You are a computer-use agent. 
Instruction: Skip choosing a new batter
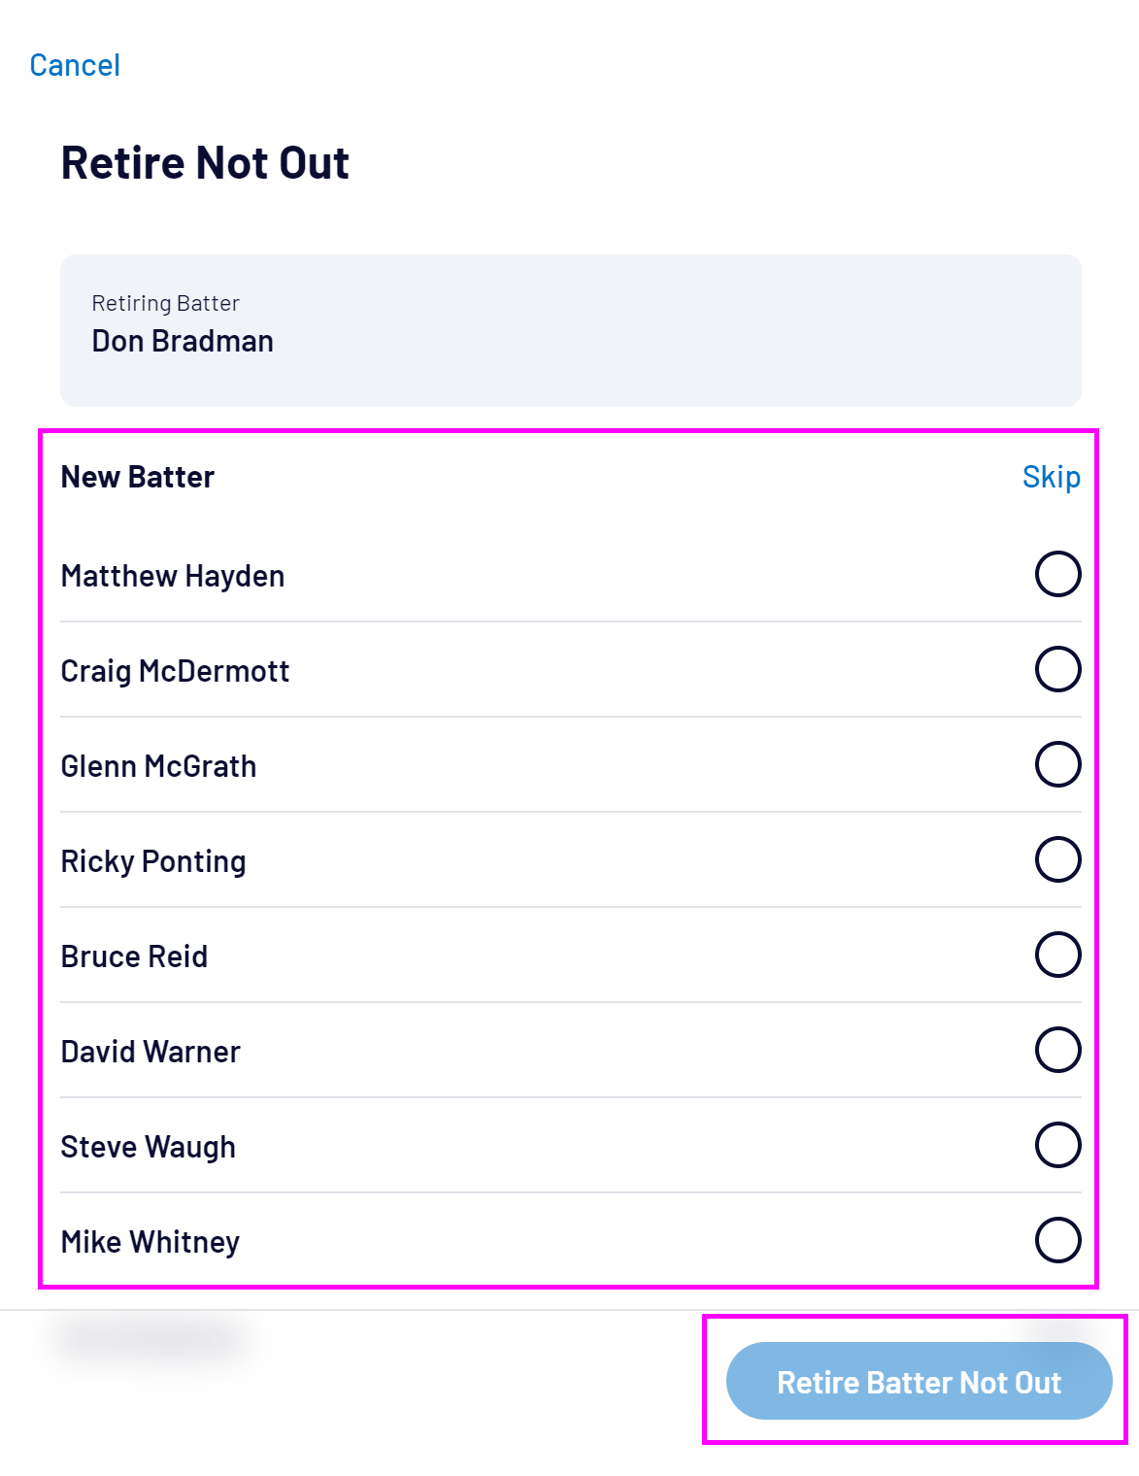1051,477
